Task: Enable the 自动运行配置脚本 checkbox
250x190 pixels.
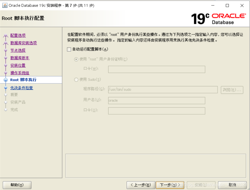Action: coord(69,49)
